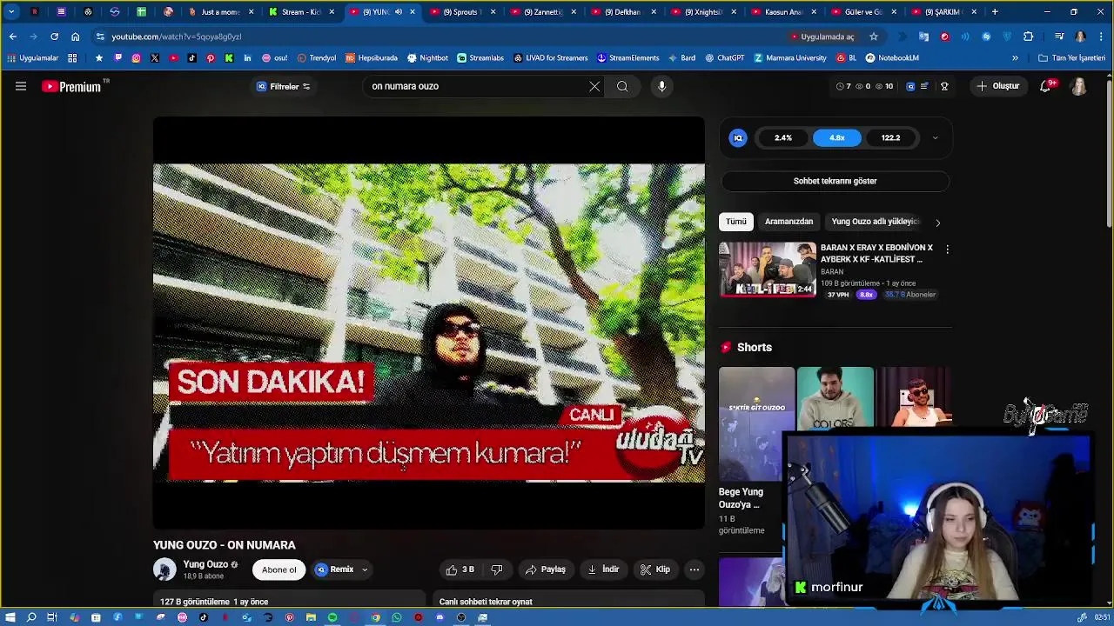Reload the page in browser toolbar
This screenshot has width=1114, height=626.
click(x=54, y=37)
